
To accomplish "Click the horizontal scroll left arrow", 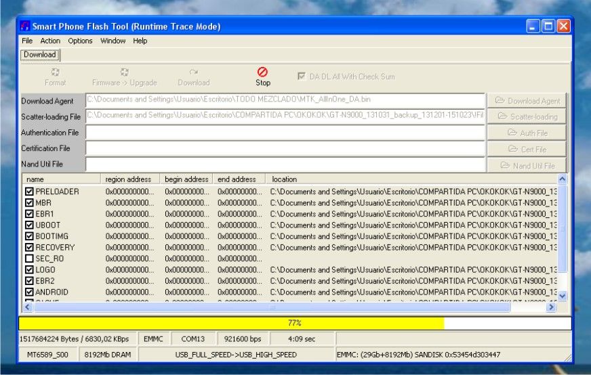I will pos(27,307).
